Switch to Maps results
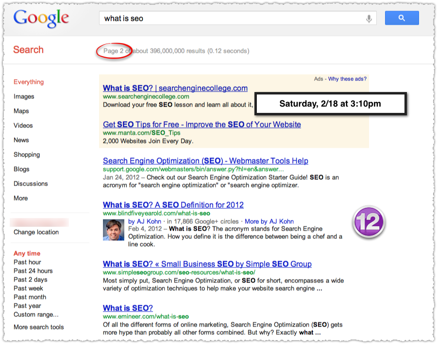Image resolution: width=437 pixels, height=344 pixels. tap(21, 111)
